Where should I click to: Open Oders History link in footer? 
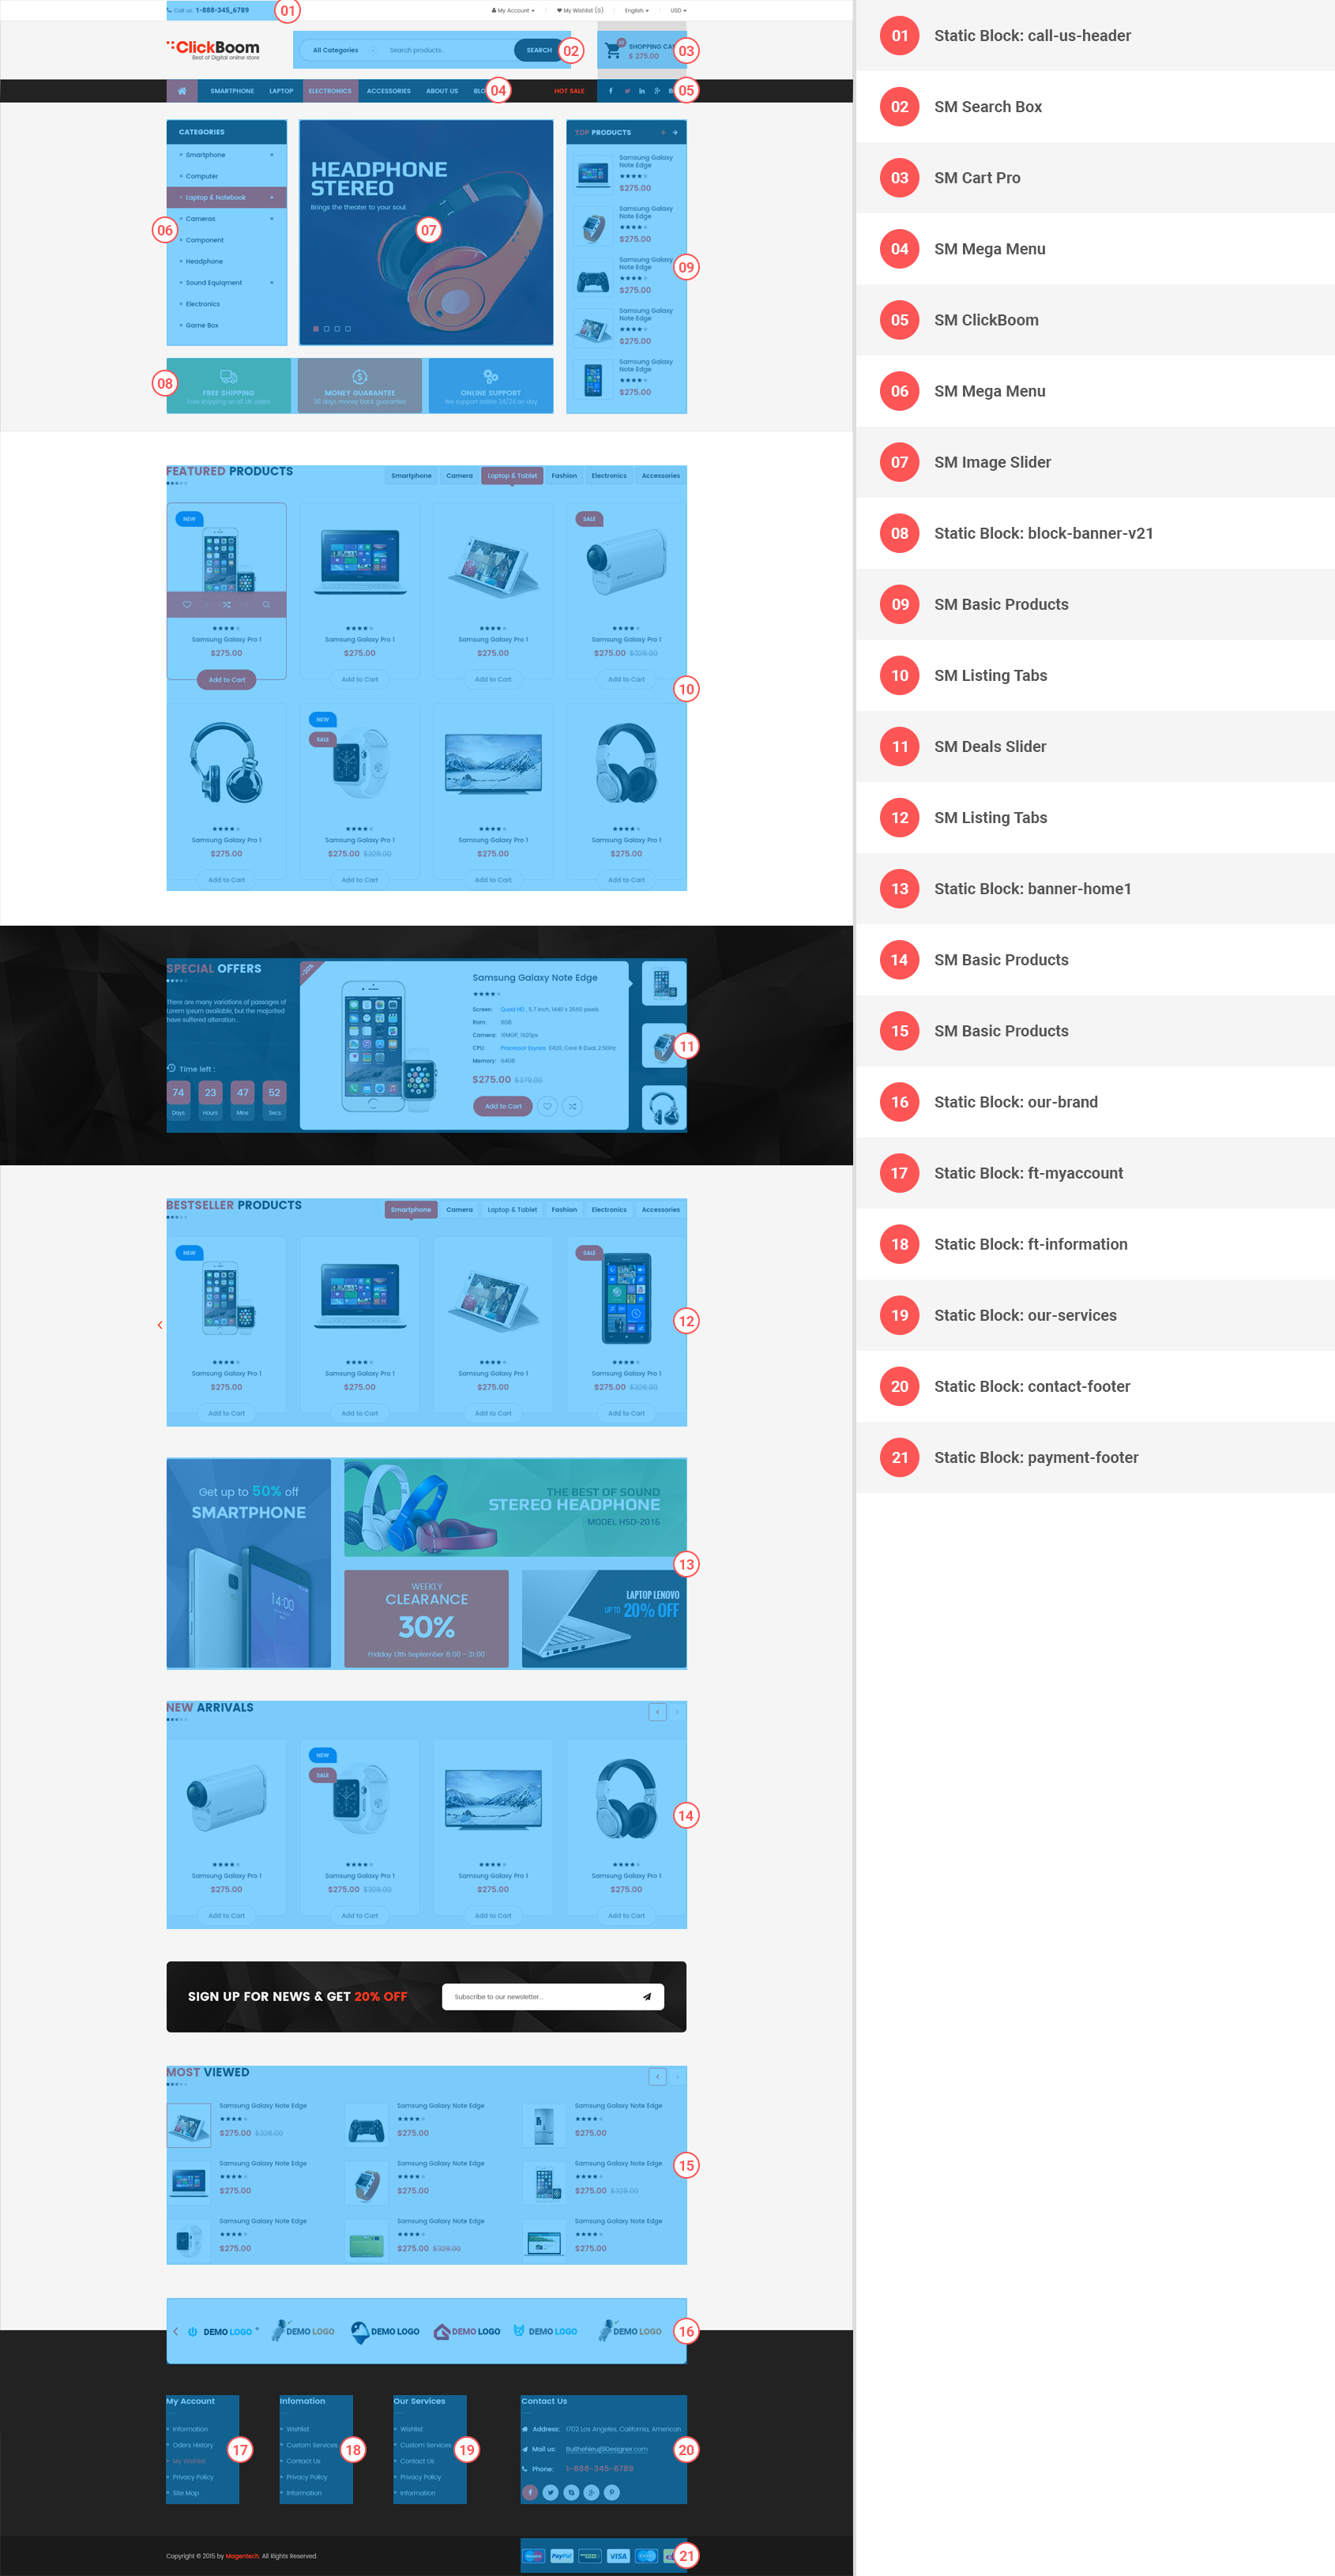tap(192, 2445)
